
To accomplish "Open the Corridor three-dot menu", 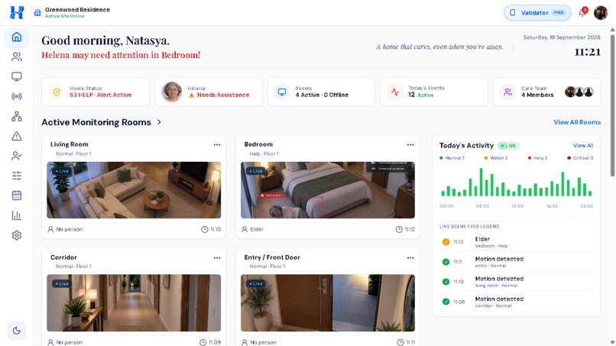I will click(217, 257).
